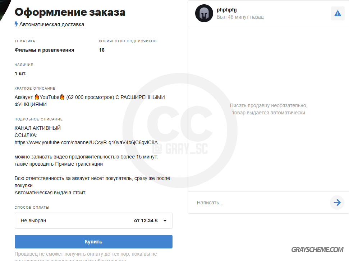349x261 pixels.
Task: Click the blue 'Купить' button
Action: (93, 242)
